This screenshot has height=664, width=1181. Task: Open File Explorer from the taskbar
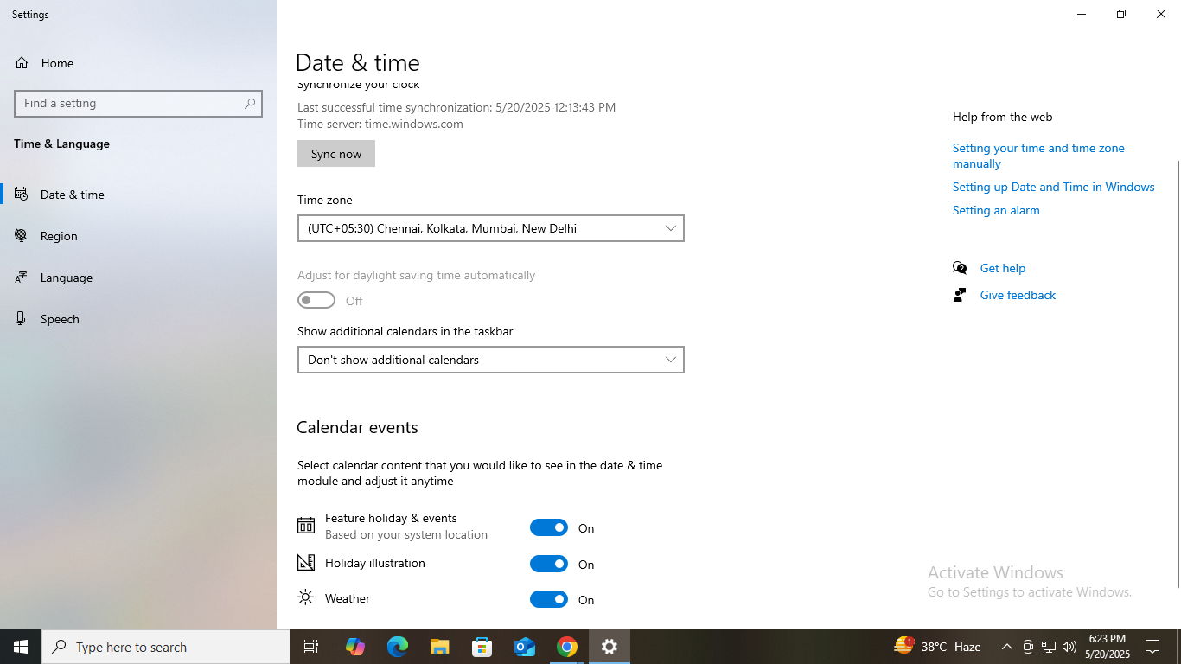coord(440,647)
